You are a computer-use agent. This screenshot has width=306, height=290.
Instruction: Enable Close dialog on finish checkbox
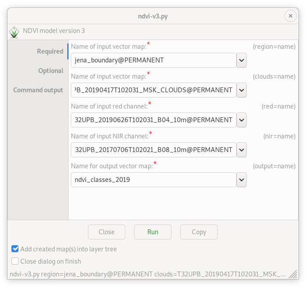[15, 261]
